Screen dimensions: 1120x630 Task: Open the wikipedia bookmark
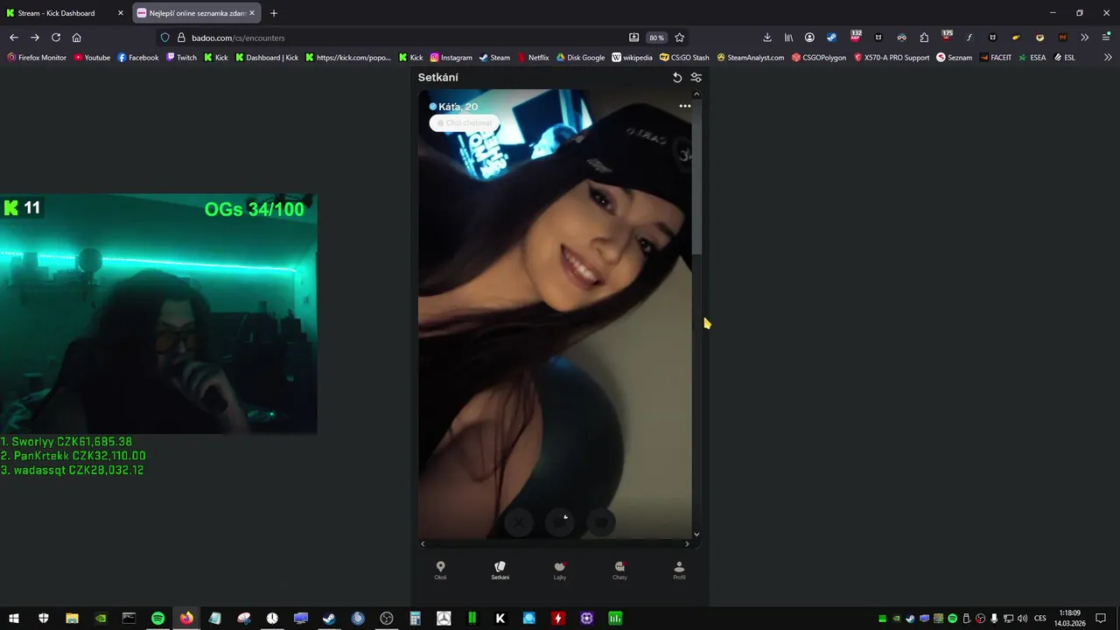632,58
